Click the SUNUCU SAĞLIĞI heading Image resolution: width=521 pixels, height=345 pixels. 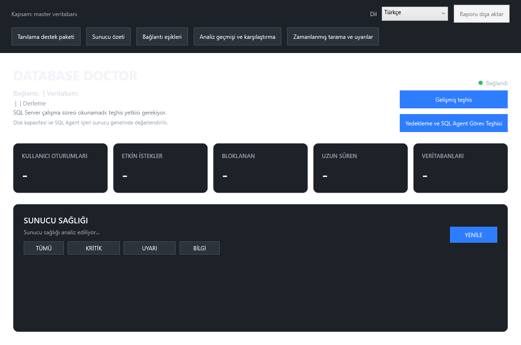pyautogui.click(x=56, y=221)
